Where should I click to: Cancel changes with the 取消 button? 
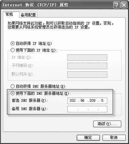pyautogui.click(x=114, y=138)
